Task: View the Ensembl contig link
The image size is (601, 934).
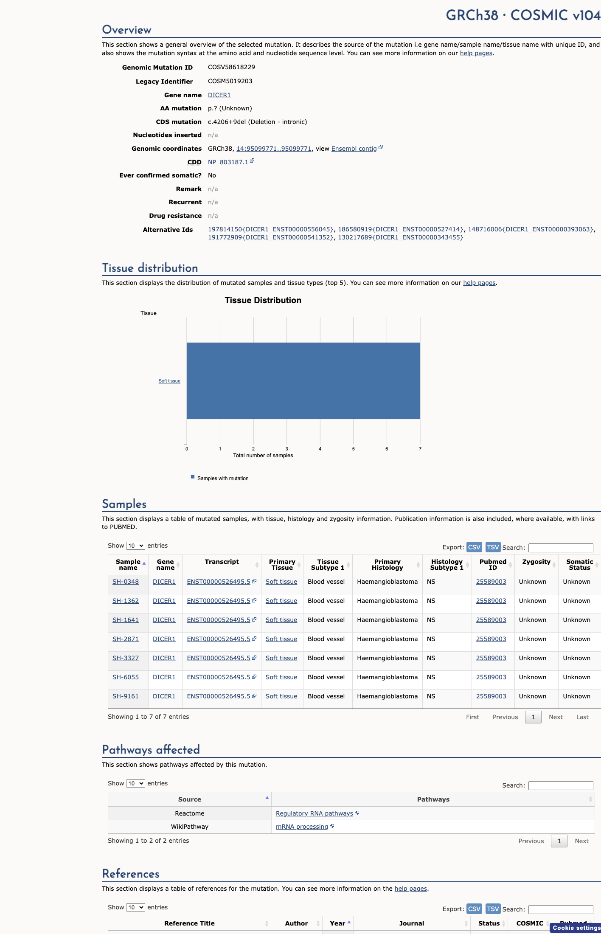Action: click(x=354, y=149)
